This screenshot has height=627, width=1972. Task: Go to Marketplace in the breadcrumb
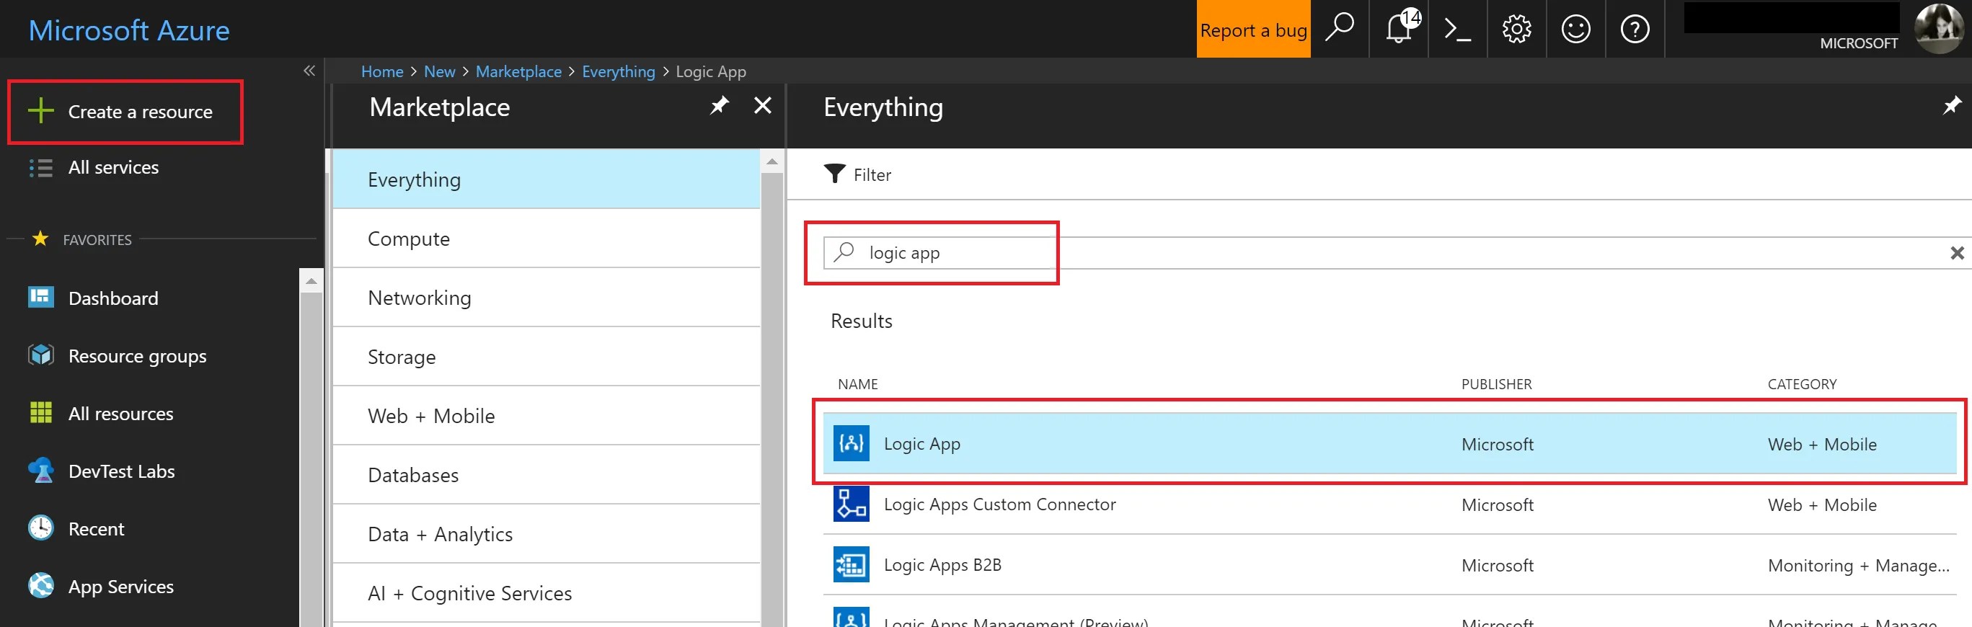pyautogui.click(x=518, y=71)
